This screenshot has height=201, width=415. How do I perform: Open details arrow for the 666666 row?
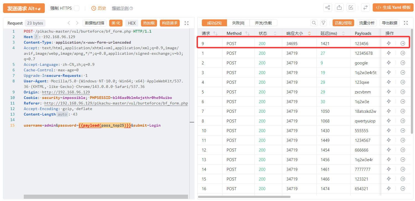(x=403, y=150)
